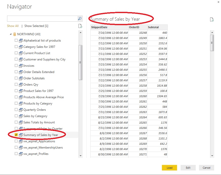Switch to the Show All view
221x175 pixels.
13,26
